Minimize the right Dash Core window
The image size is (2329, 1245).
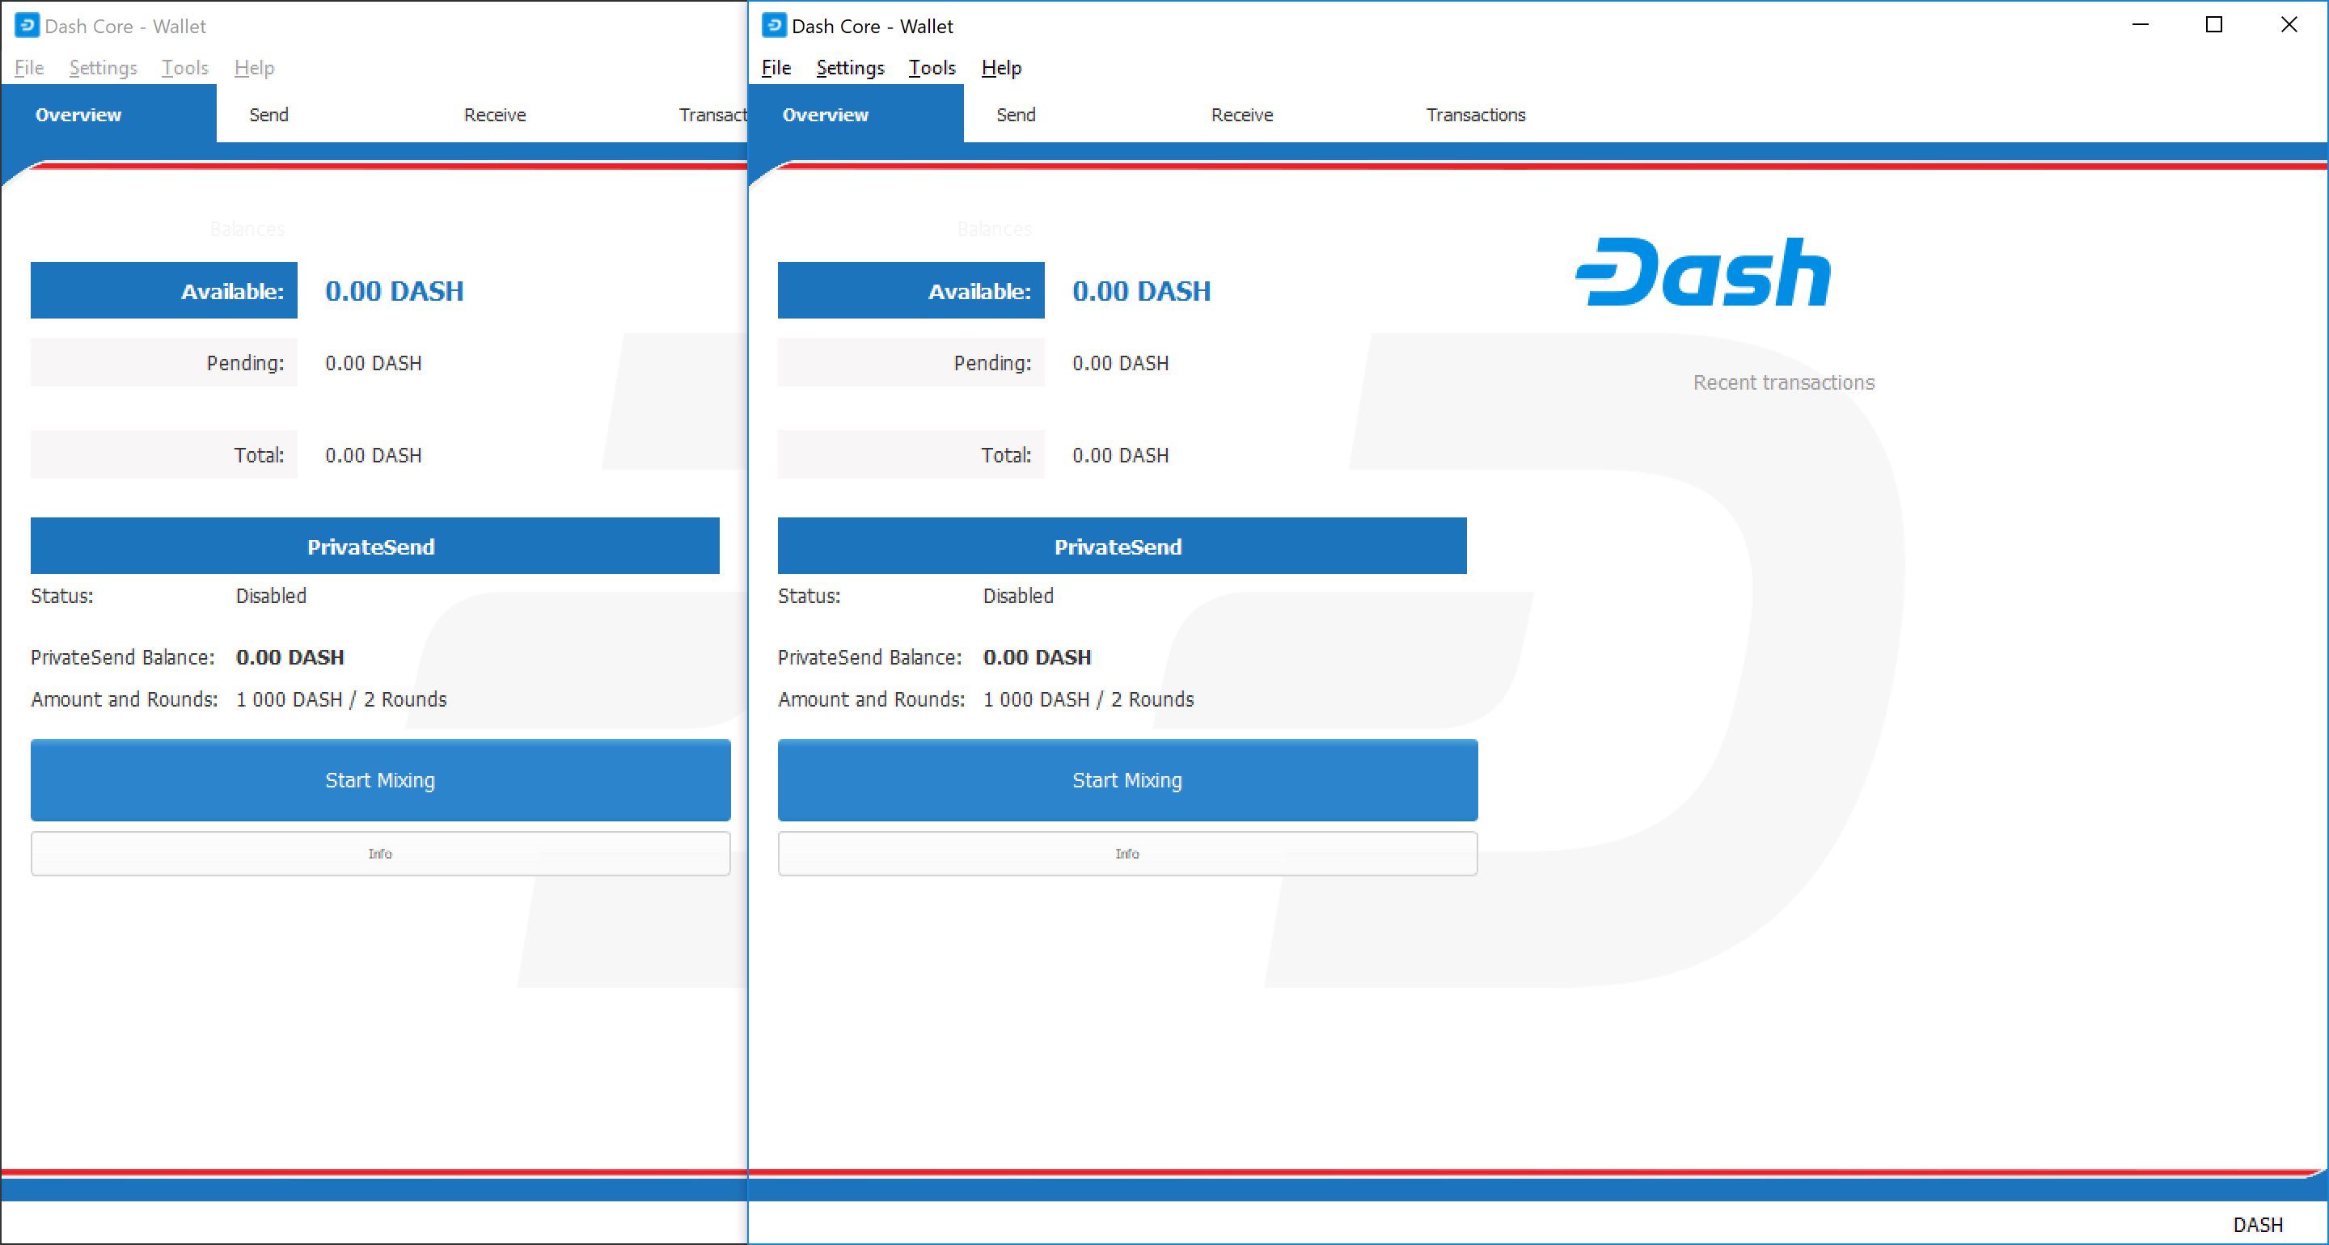(2140, 25)
